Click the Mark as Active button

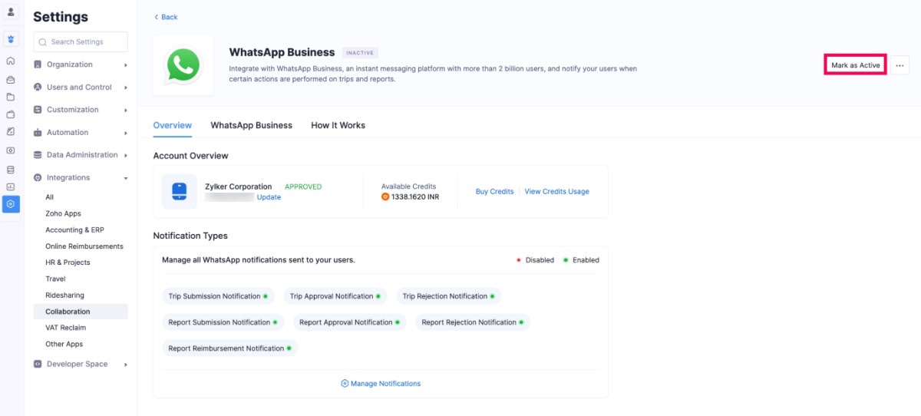coord(855,66)
